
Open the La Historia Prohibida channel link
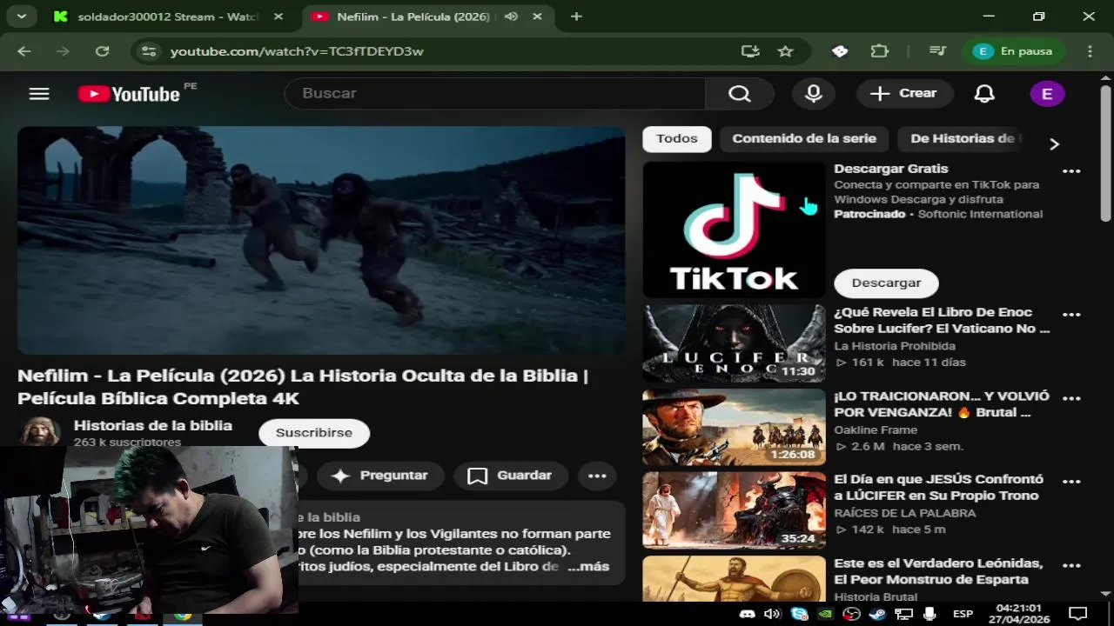tap(895, 346)
